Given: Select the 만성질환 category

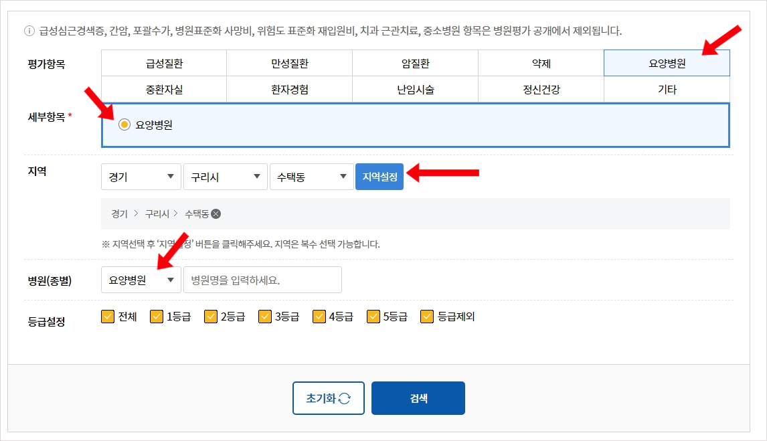Looking at the screenshot, I should pyautogui.click(x=290, y=63).
